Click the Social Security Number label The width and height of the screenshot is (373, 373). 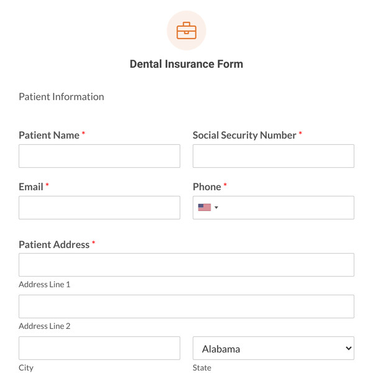(244, 135)
